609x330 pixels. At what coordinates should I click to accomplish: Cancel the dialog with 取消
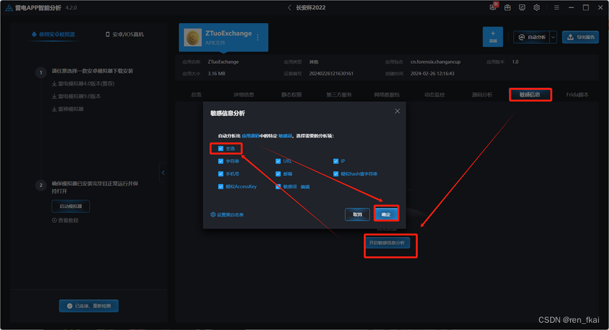click(357, 214)
